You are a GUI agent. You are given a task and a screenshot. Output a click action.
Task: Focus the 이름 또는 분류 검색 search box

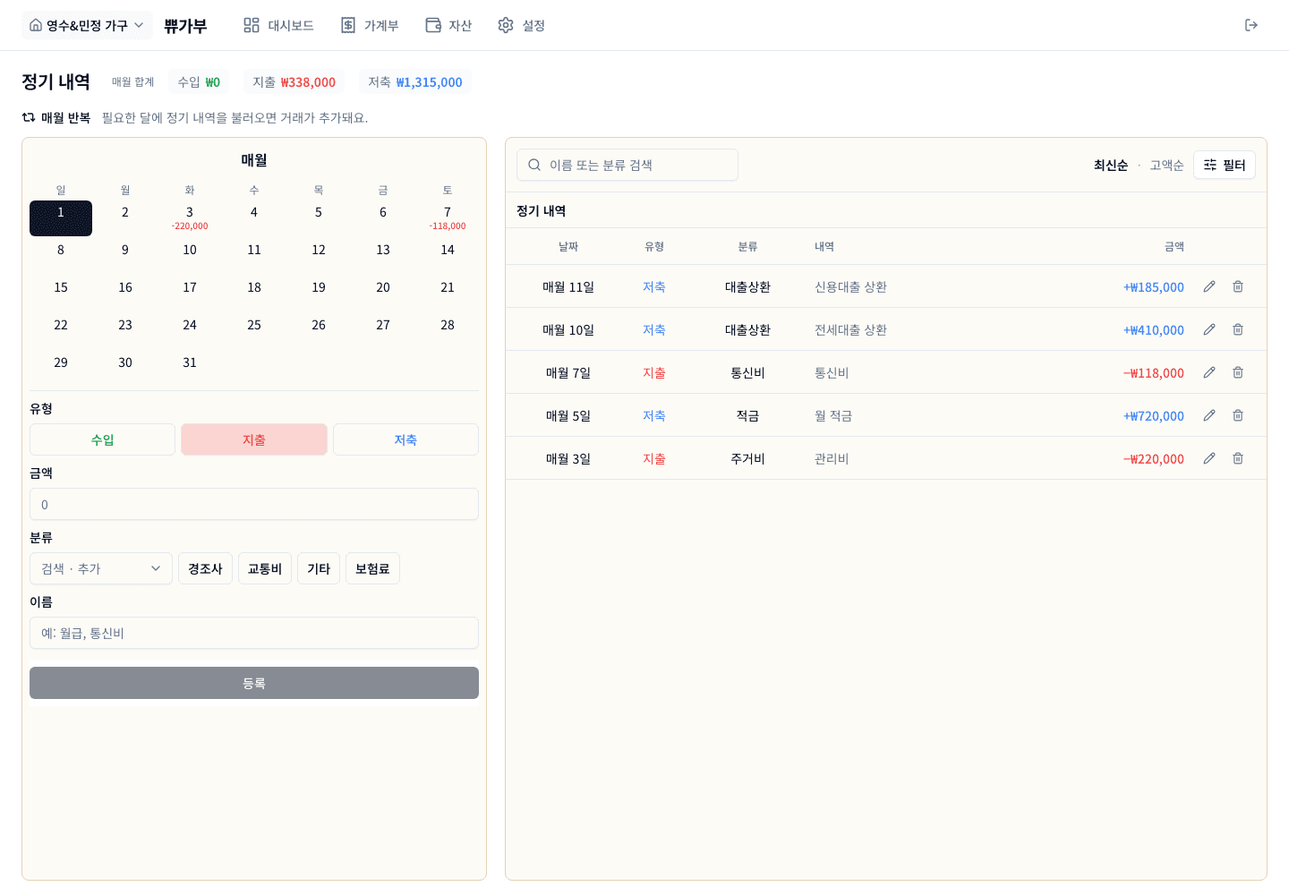[627, 165]
